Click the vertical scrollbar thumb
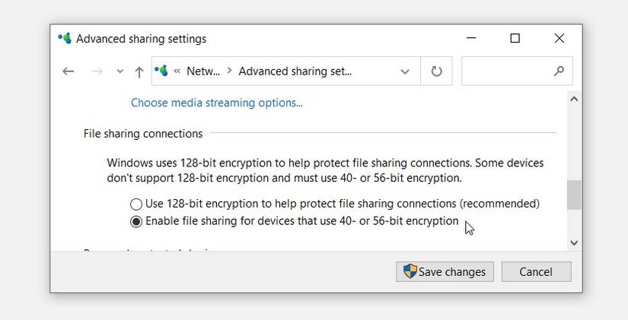628x320 pixels. click(x=574, y=195)
